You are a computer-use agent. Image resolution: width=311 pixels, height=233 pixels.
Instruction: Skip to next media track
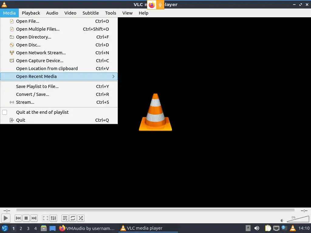coord(34,218)
